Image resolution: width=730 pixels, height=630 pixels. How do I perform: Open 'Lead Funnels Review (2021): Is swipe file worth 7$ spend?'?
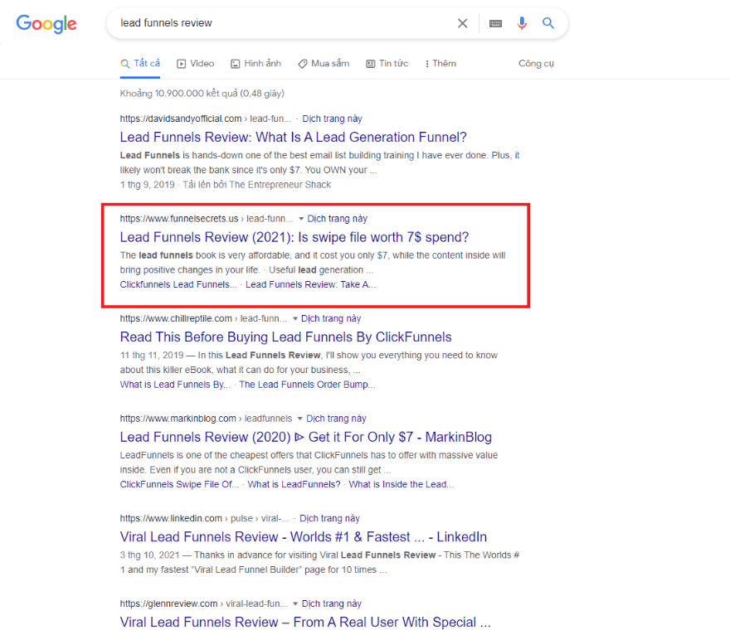click(294, 237)
